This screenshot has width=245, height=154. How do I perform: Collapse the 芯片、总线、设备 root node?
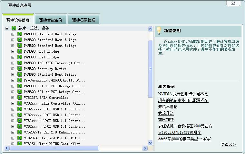(7, 28)
